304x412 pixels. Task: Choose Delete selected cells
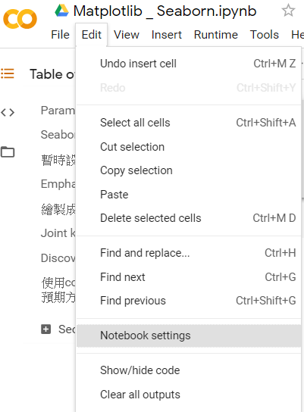[189, 218]
